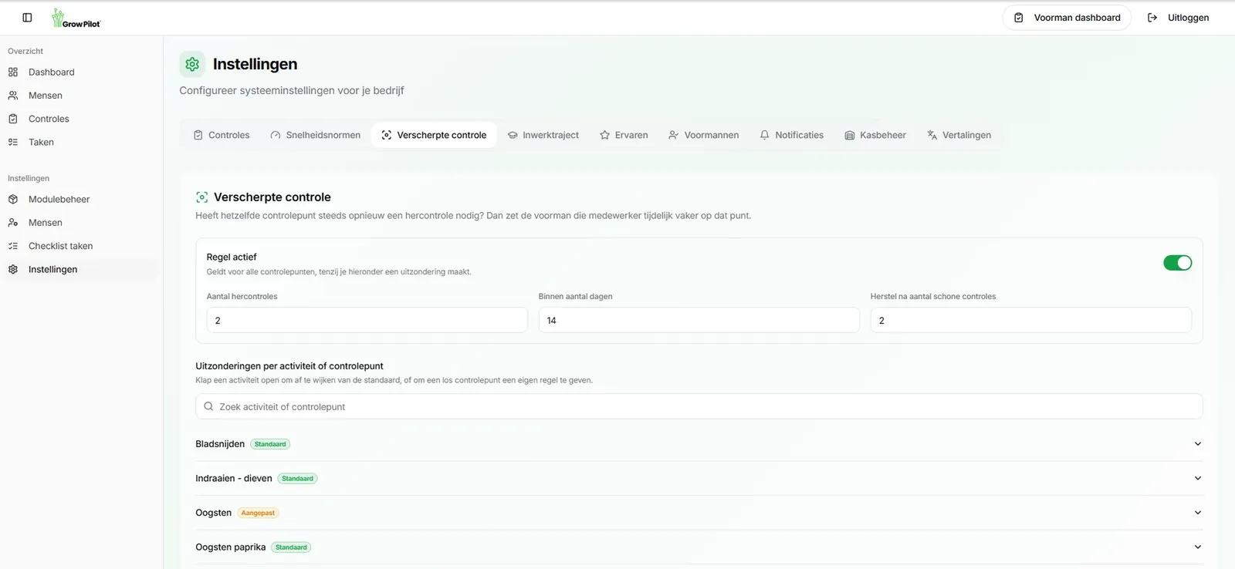Click the Dashboard grid icon in sidebar
Screen dimensions: 1235x569
point(13,72)
